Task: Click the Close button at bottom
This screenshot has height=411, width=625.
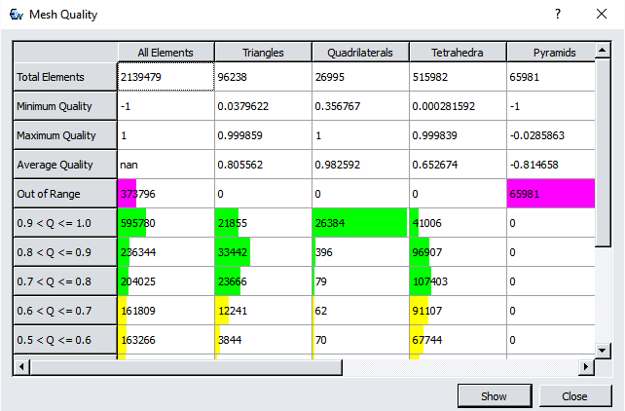Action: pyautogui.click(x=573, y=396)
